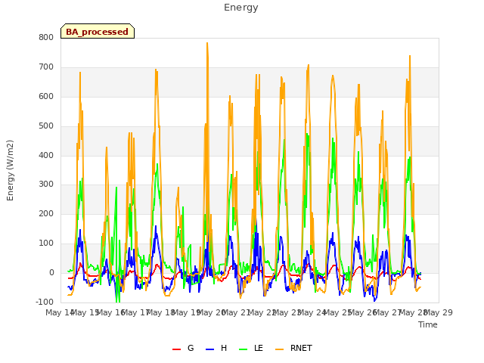Click the 500 y-axis tick label
The height and width of the screenshot is (363, 484).
[x=46, y=126]
